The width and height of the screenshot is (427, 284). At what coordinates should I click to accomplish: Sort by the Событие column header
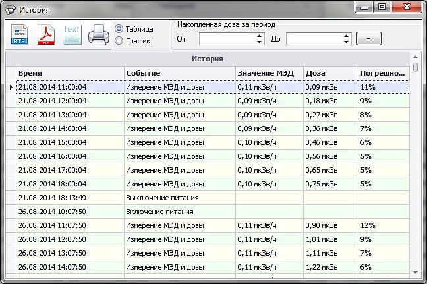pos(180,73)
